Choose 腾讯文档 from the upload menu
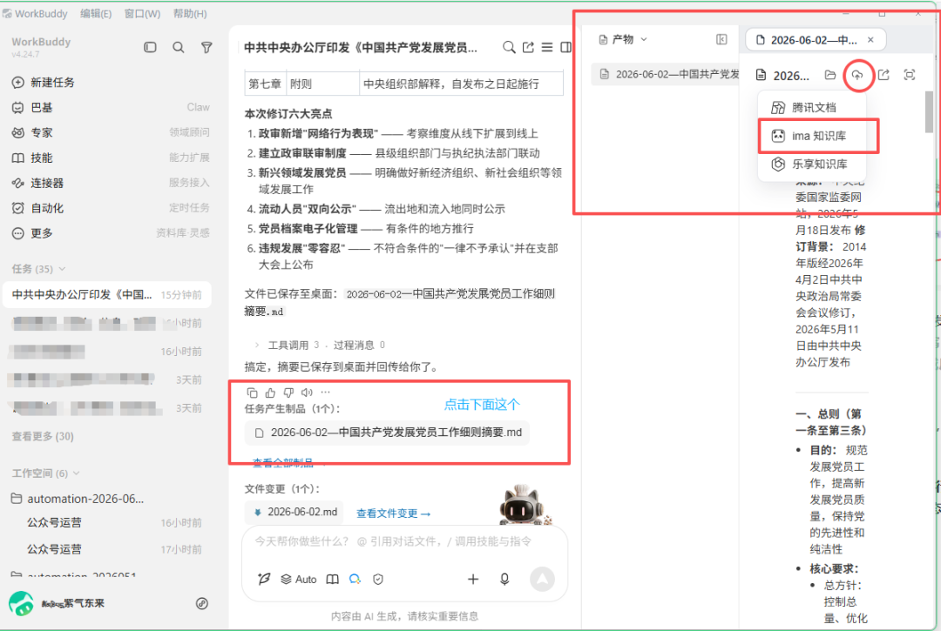Screen dimensions: 941x631 (x=813, y=107)
